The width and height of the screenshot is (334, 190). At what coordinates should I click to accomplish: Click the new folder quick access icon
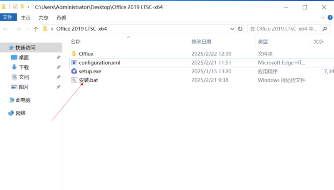(x=22, y=7)
